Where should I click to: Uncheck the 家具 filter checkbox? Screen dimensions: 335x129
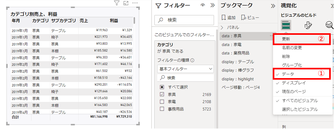[x=162, y=94]
